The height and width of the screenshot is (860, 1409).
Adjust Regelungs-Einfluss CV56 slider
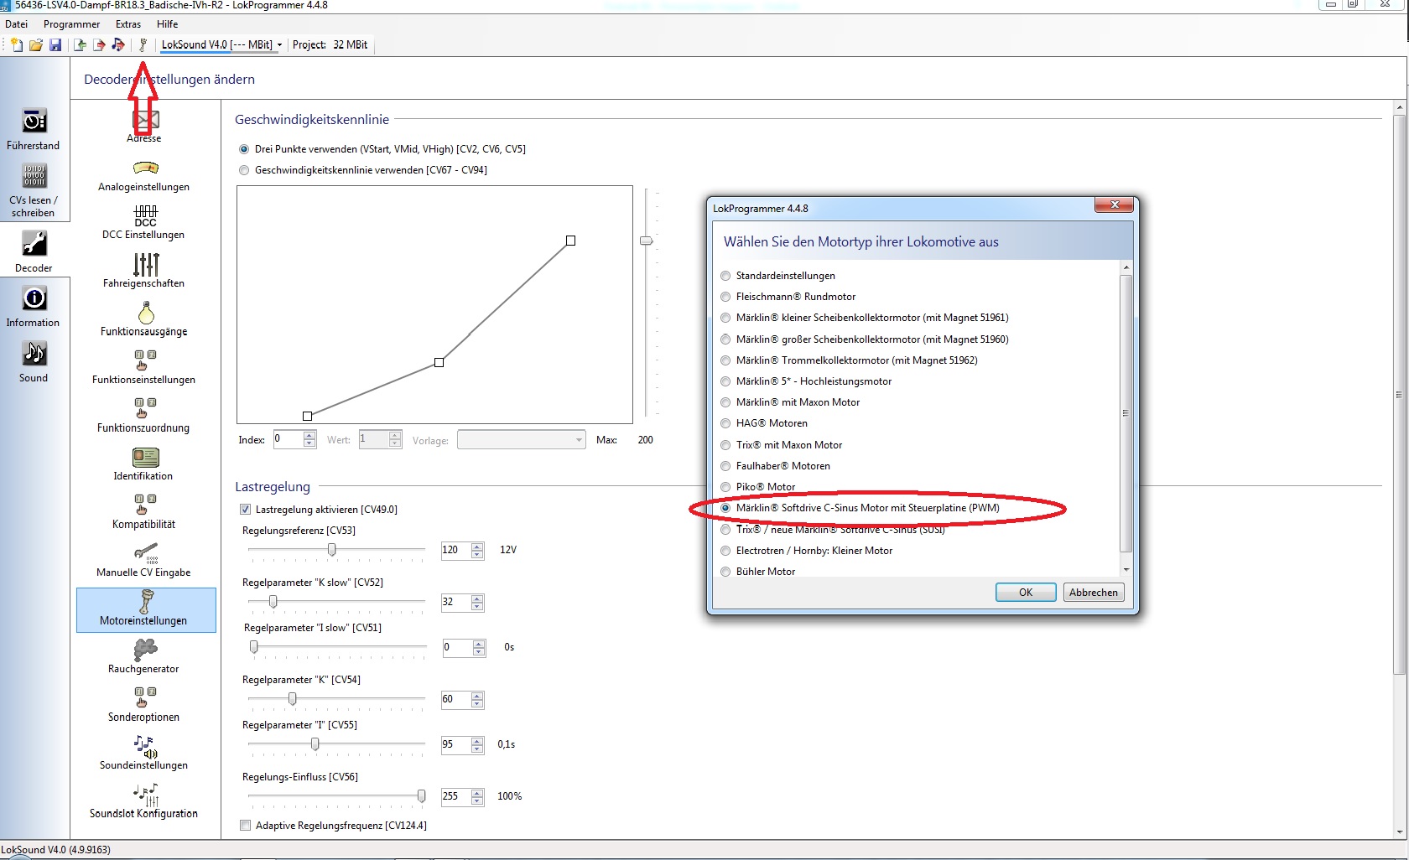click(421, 796)
